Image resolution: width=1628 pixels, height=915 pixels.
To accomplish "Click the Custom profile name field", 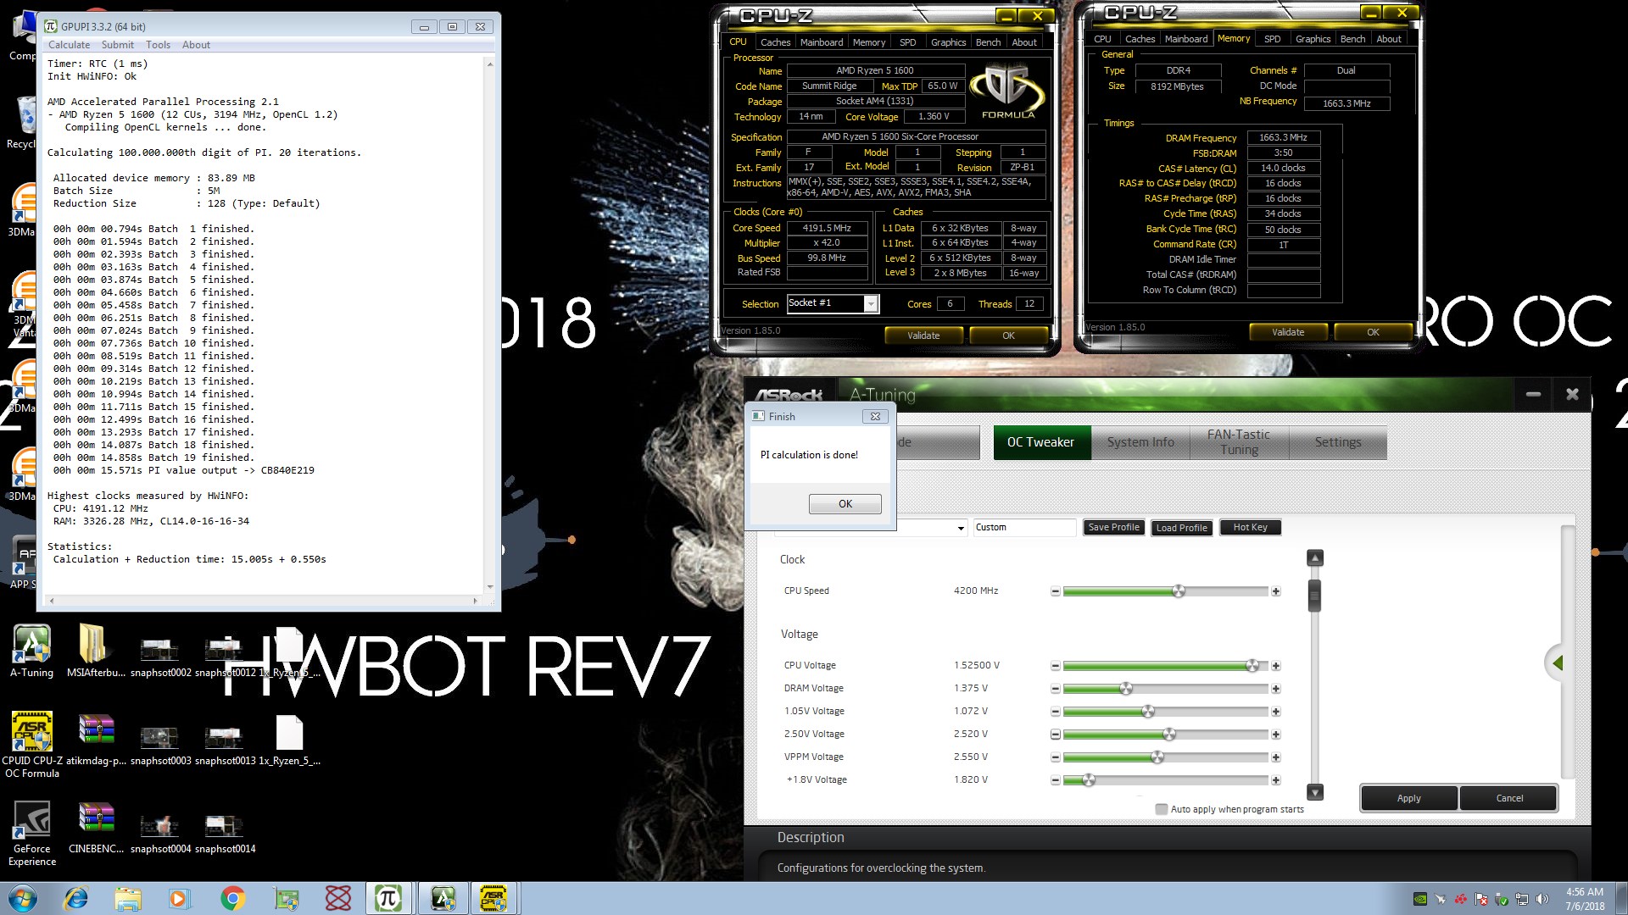I will (x=1024, y=528).
